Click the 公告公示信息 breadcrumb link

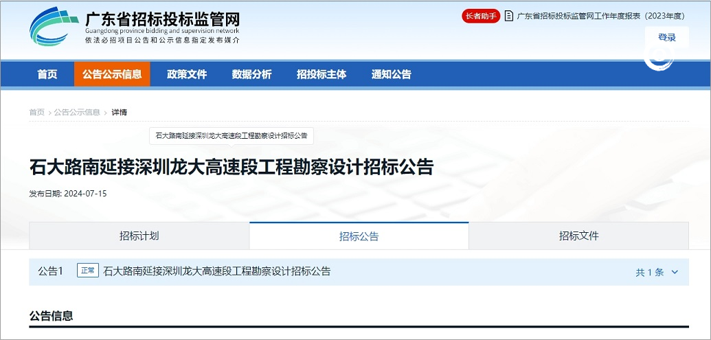tap(77, 112)
